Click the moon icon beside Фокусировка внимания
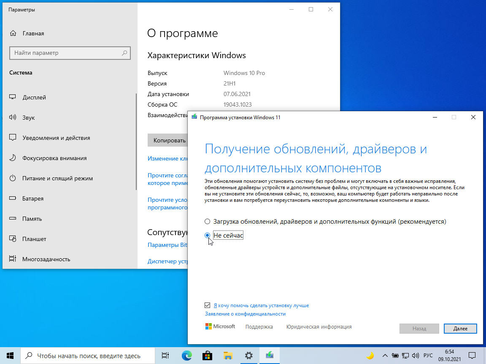The width and height of the screenshot is (486, 364). [12, 158]
